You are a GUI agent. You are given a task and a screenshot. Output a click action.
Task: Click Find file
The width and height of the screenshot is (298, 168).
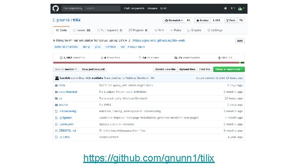(204, 69)
